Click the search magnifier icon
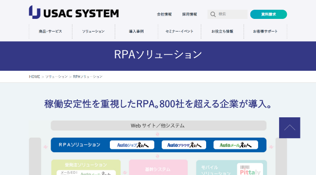316x175 pixels. pyautogui.click(x=213, y=14)
